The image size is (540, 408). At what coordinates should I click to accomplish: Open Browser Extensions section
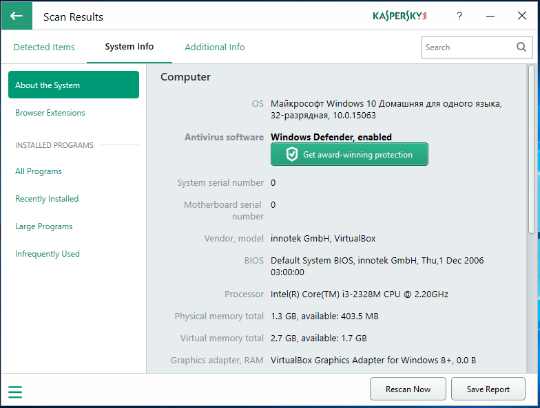[50, 113]
